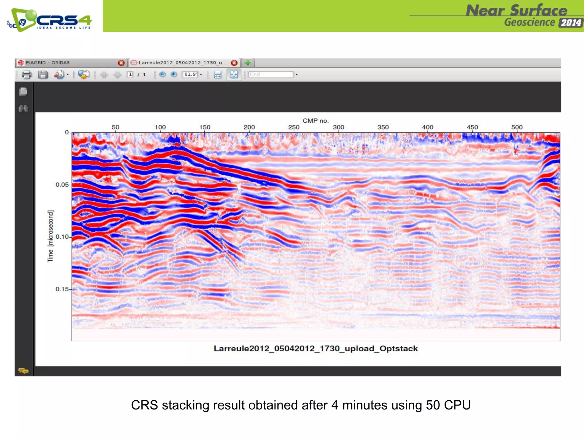This screenshot has height=438, width=584.
Task: Click the collaborate people-and-document icon
Action: 59,75
